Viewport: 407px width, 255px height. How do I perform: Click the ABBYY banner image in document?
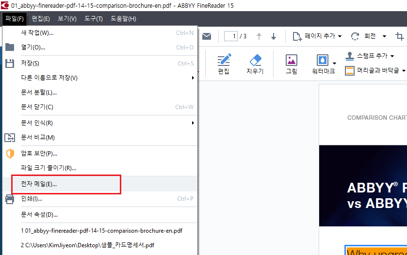click(363, 186)
